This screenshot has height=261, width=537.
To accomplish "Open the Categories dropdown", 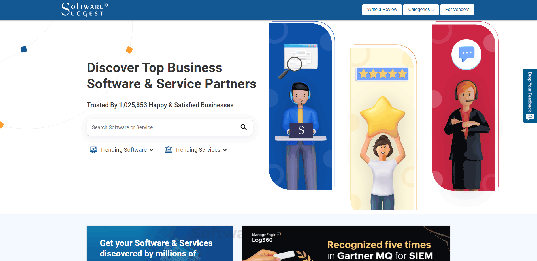I will pyautogui.click(x=421, y=10).
